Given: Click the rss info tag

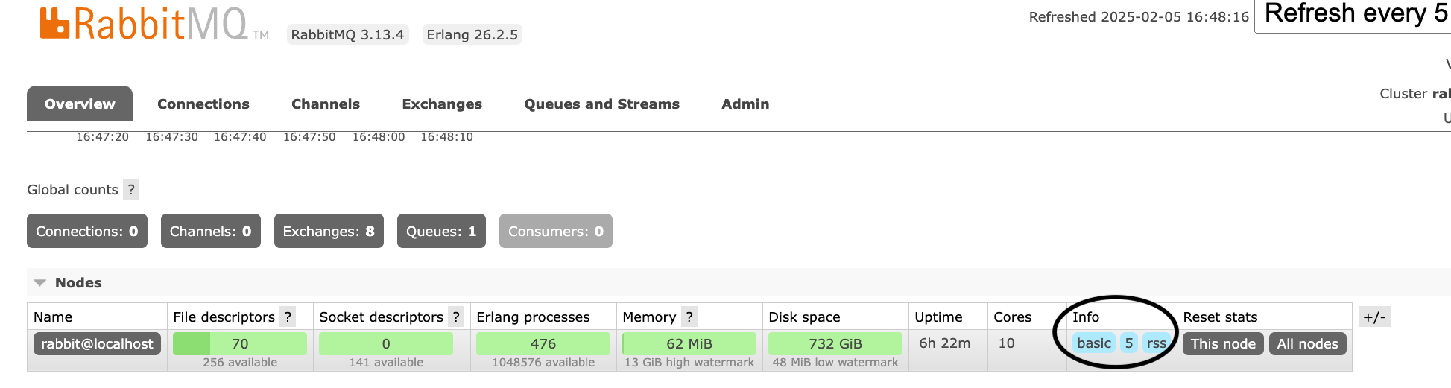Looking at the screenshot, I should (1156, 343).
